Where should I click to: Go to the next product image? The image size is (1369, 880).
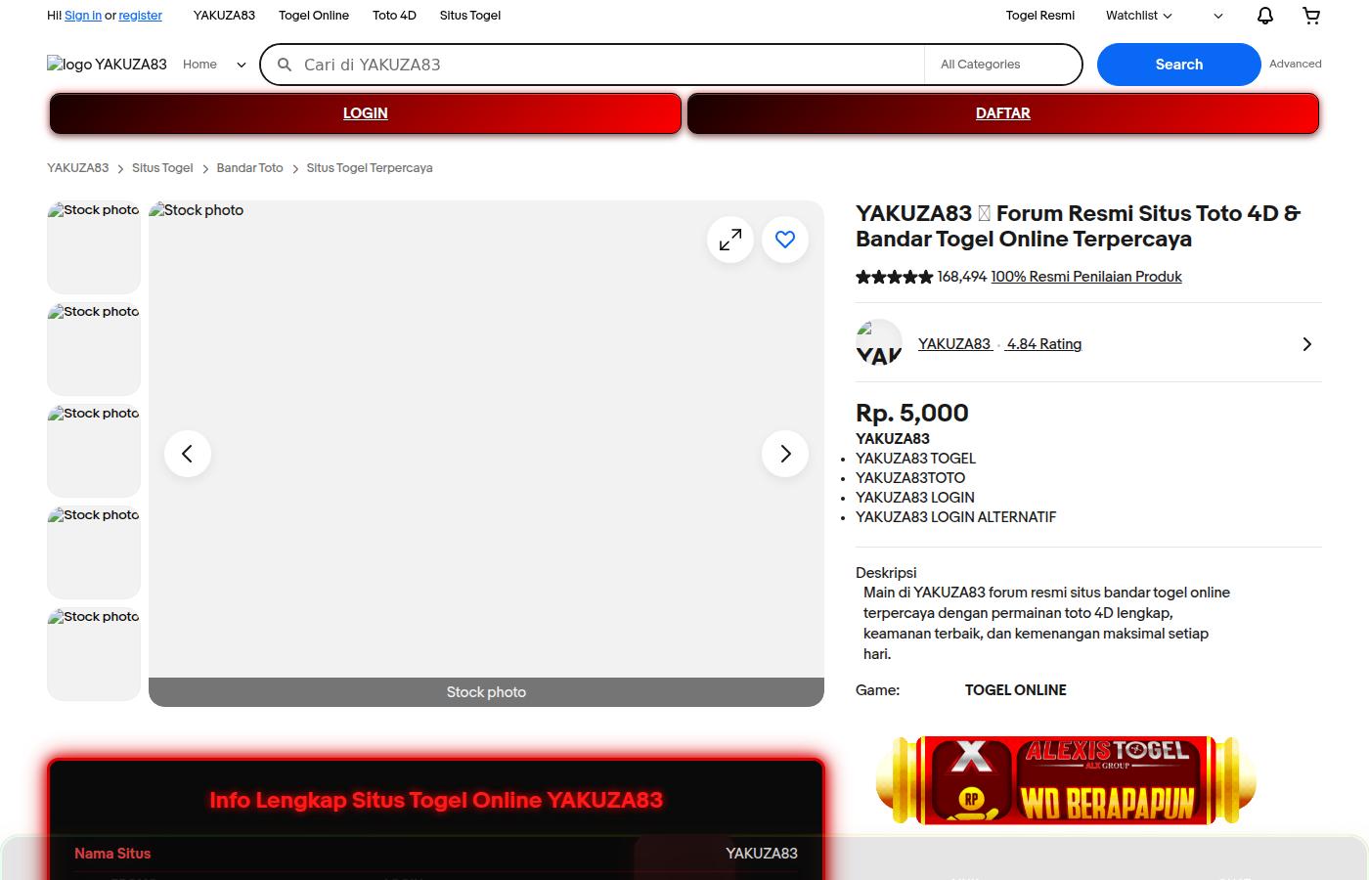point(785,454)
